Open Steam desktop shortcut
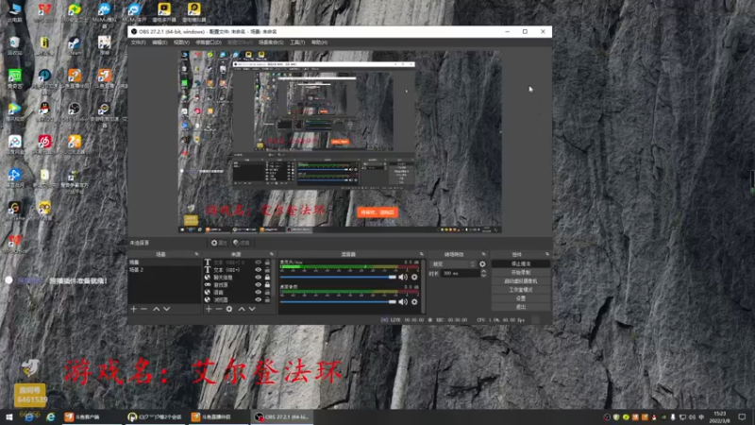Screen dimensions: 755x425 click(75, 45)
